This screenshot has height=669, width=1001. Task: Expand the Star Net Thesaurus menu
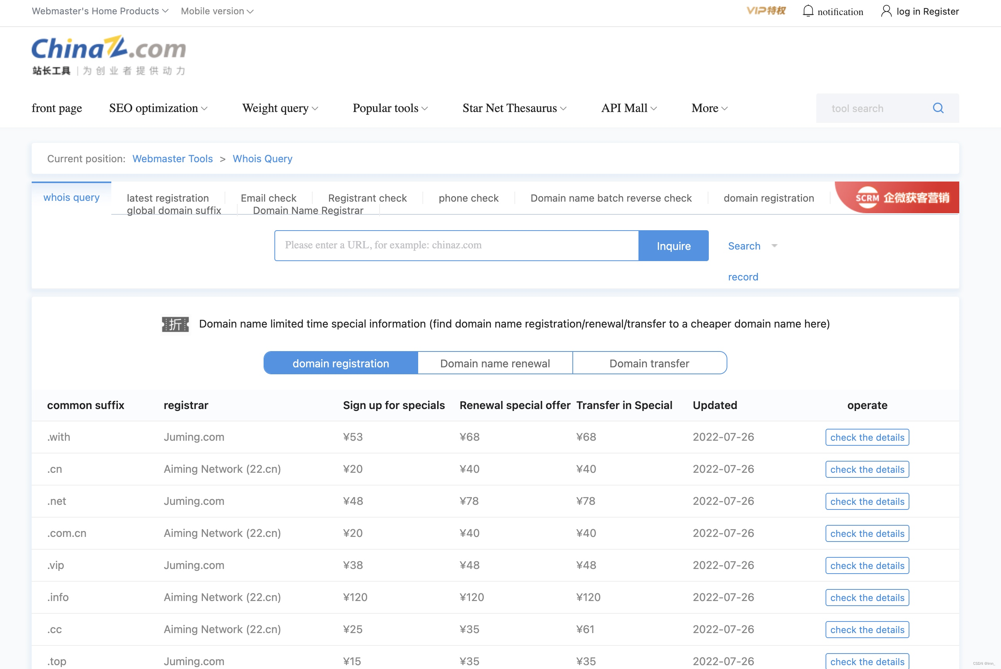[x=514, y=108]
